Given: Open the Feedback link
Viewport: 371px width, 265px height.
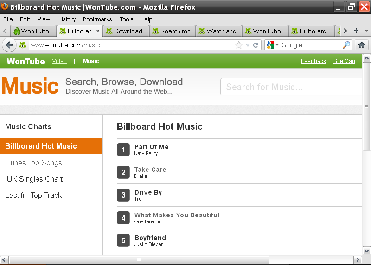Looking at the screenshot, I should pyautogui.click(x=313, y=61).
